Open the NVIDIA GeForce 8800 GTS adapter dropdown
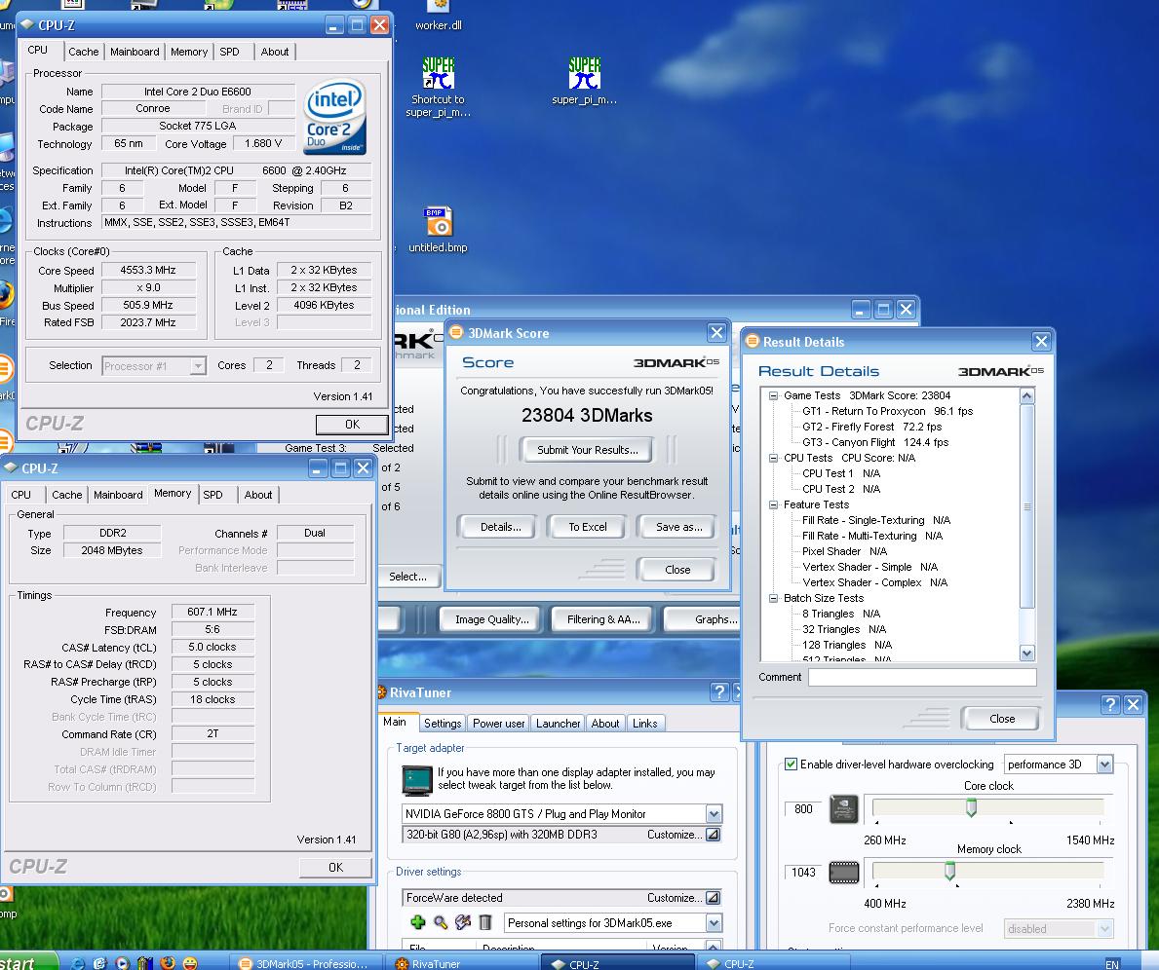Image resolution: width=1159 pixels, height=970 pixels. pyautogui.click(x=714, y=814)
